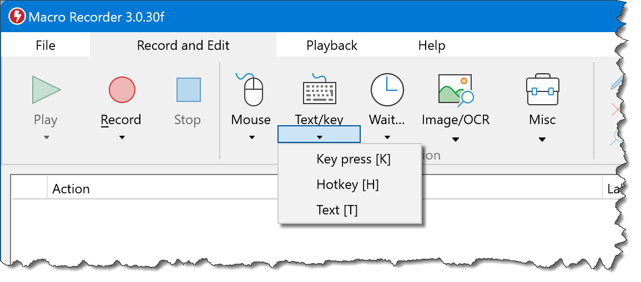Open the Help tab
This screenshot has height=282, width=641.
432,45
